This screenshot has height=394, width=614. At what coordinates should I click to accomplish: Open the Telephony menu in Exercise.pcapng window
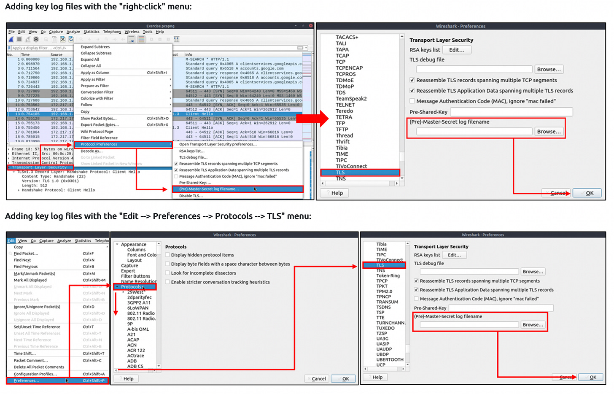pos(112,32)
